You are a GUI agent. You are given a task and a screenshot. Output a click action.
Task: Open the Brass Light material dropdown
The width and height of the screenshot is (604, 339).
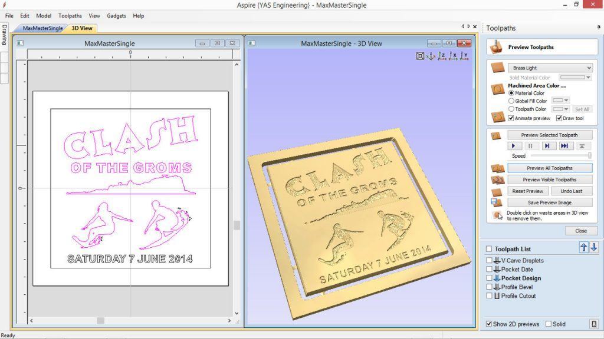(x=550, y=68)
